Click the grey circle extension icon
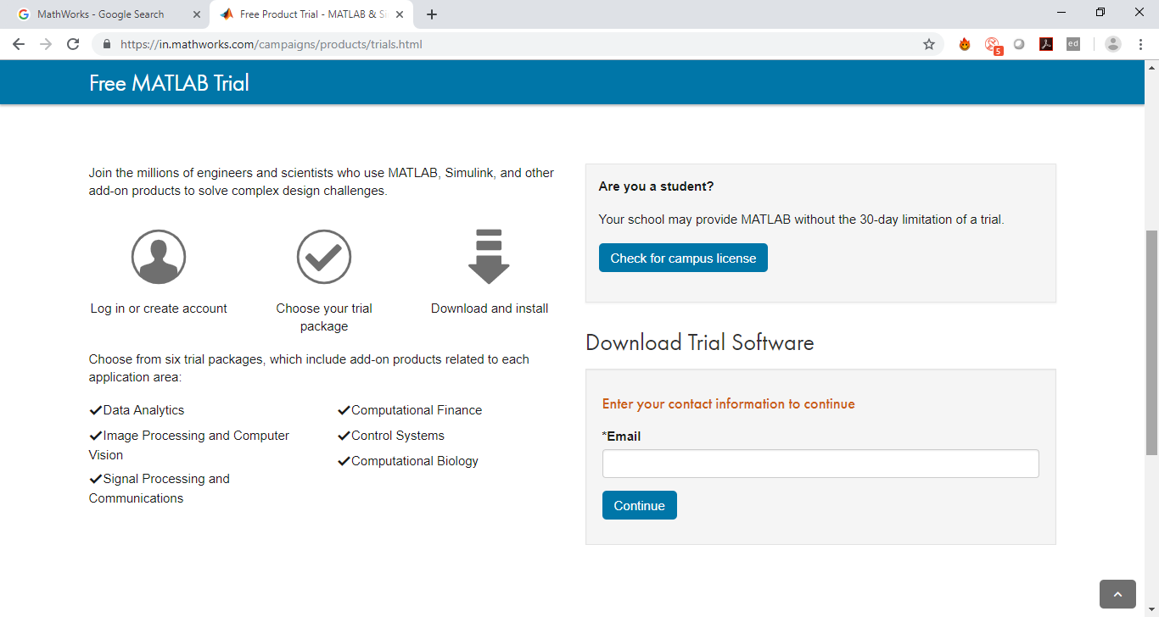1159x617 pixels. pyautogui.click(x=1019, y=44)
